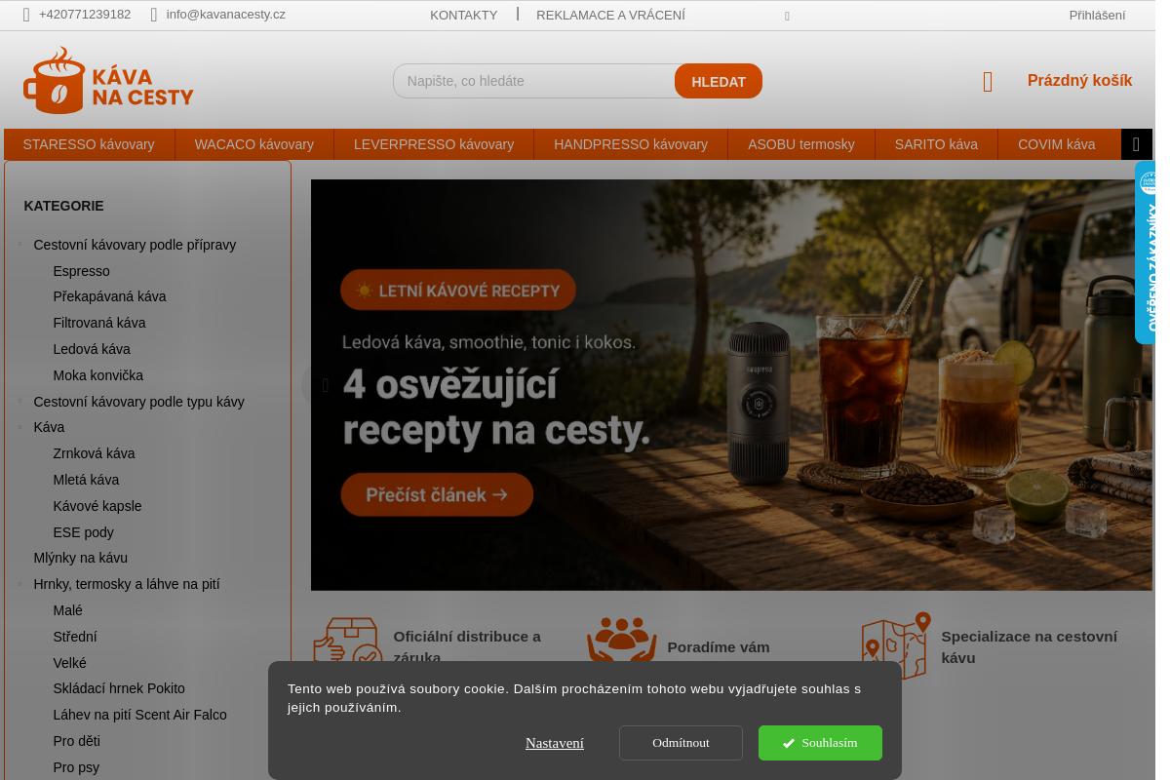Image resolution: width=1170 pixels, height=780 pixels.
Task: Open the shopping cart icon
Action: tap(988, 82)
